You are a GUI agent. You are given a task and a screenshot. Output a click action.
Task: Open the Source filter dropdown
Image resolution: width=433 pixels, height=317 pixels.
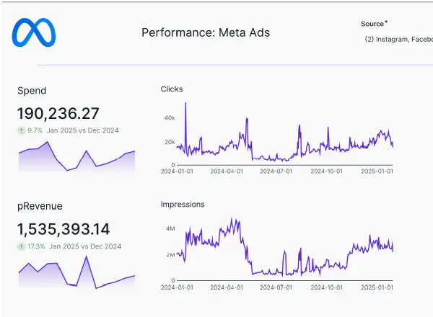coord(398,39)
